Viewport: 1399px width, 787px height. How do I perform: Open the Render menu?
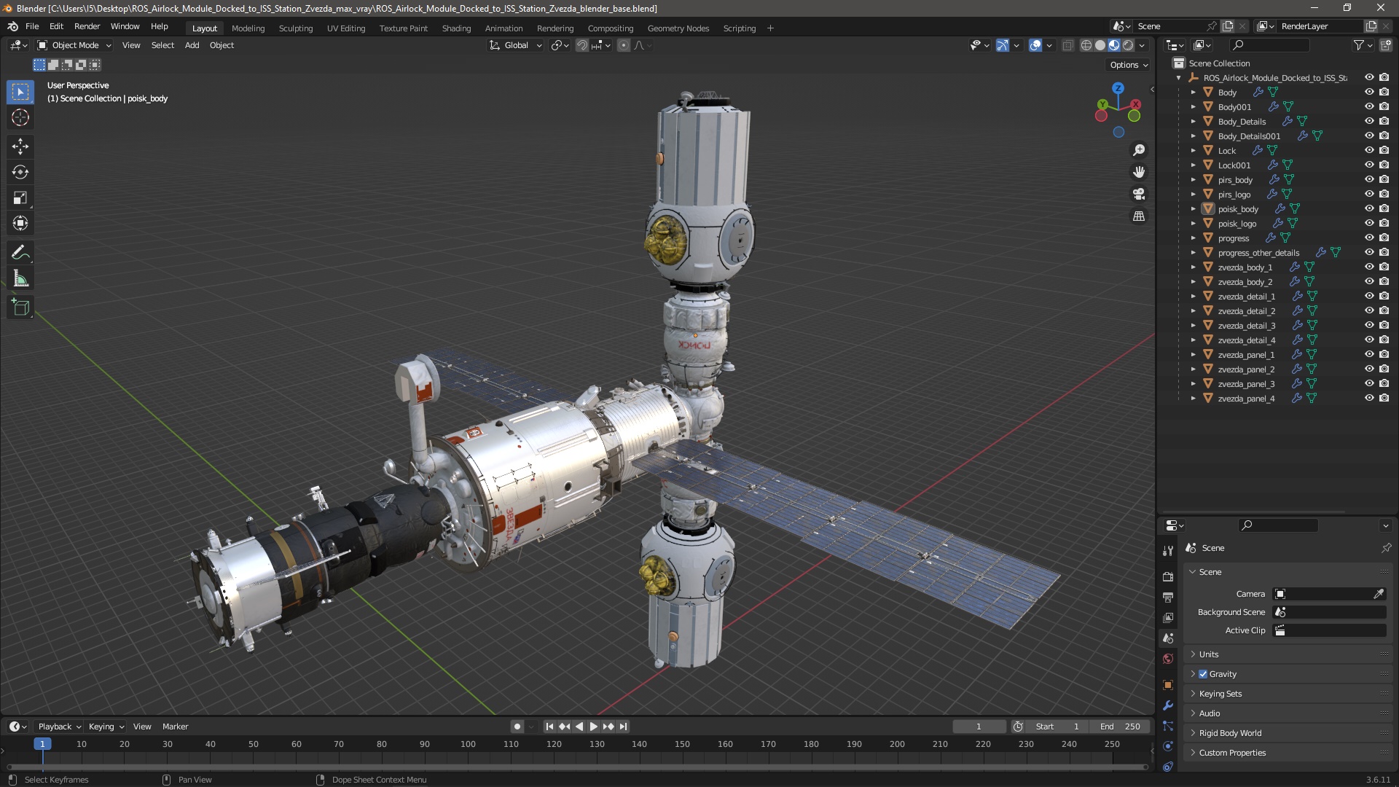pyautogui.click(x=87, y=26)
